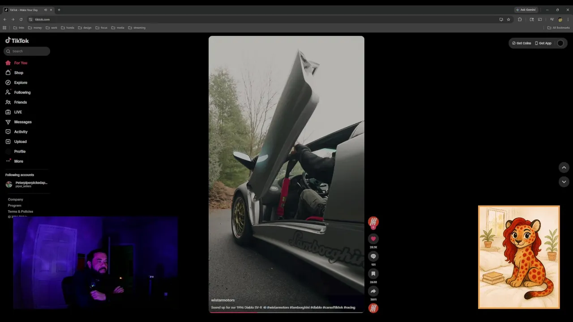This screenshot has width=573, height=322.
Task: Open the streaming bookmark folder
Action: [137, 28]
